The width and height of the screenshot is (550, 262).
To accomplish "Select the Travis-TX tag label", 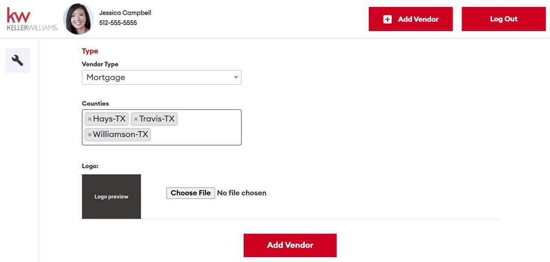I will (157, 119).
